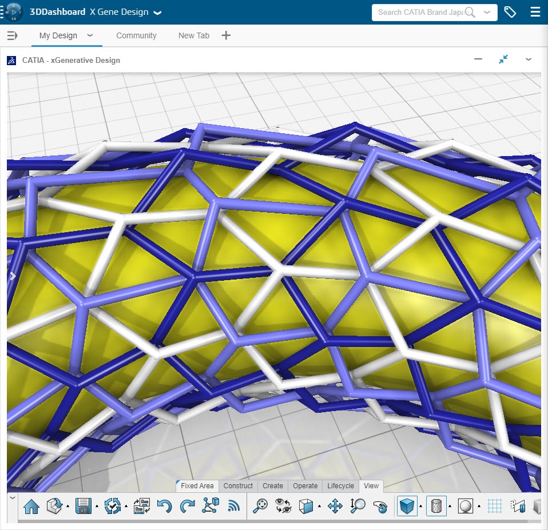
Task: Open dropdown arrow next to wireframe cube icon
Action: point(319,506)
